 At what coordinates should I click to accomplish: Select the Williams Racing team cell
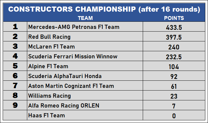pos(49,96)
